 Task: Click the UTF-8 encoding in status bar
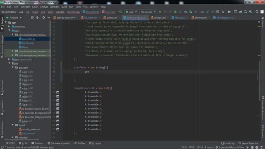(200, 147)
